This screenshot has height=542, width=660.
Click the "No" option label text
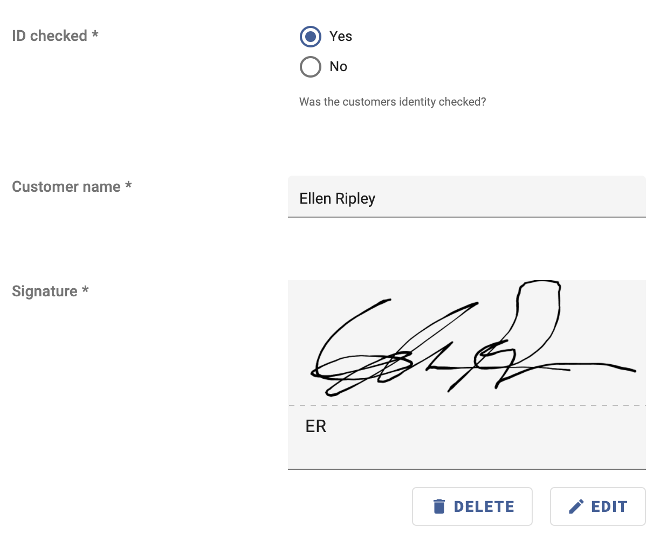point(339,66)
